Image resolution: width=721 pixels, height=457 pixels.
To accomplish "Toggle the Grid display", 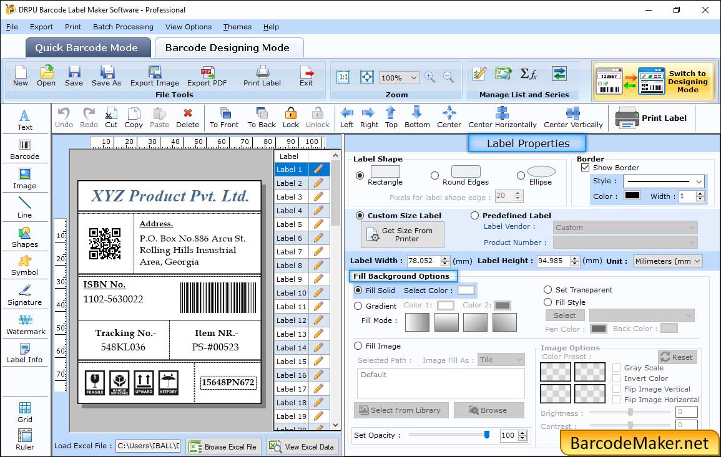I will [25, 412].
